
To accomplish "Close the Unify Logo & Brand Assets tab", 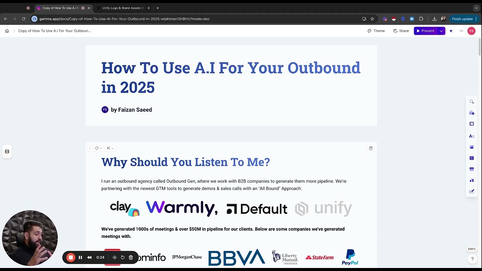I will tap(149, 8).
